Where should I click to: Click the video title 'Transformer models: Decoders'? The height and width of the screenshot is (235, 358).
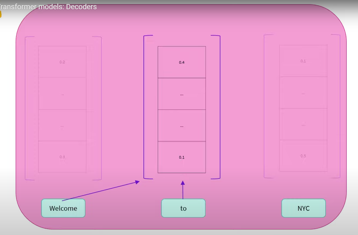click(48, 7)
